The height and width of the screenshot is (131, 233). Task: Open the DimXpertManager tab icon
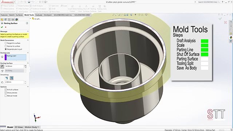[x=13, y=20]
